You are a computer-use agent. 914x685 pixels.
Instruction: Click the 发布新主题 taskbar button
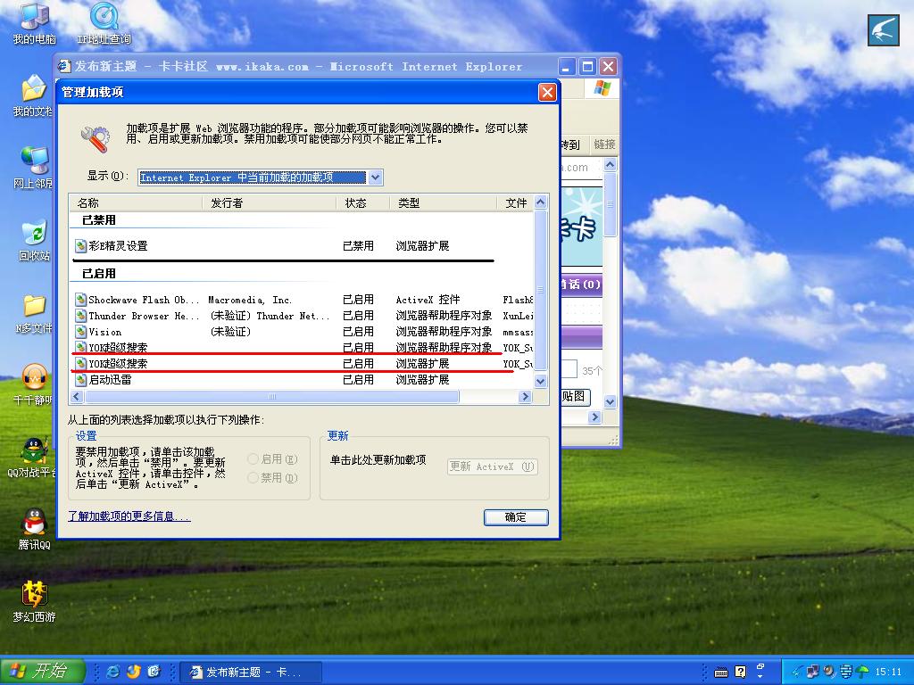(251, 673)
